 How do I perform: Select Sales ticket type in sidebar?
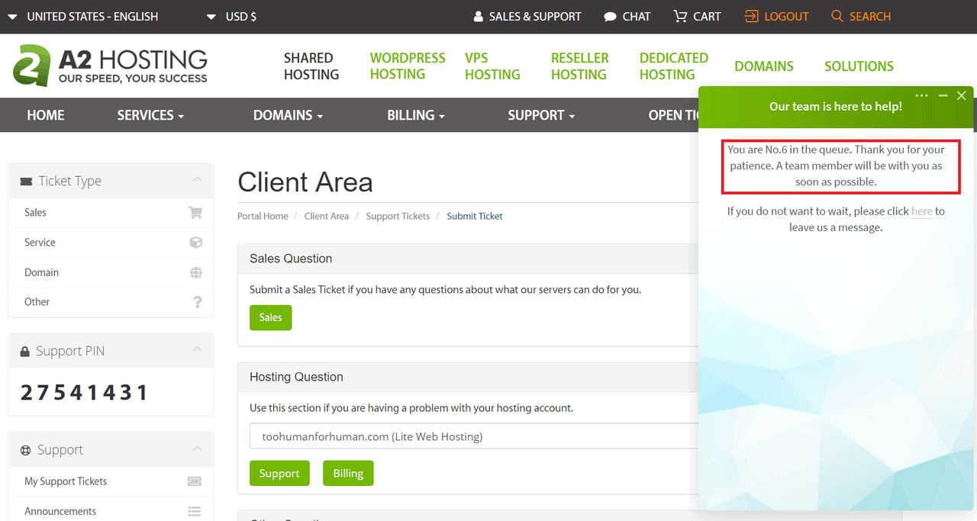coord(111,213)
